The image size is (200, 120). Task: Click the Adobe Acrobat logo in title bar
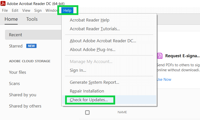[3, 3]
